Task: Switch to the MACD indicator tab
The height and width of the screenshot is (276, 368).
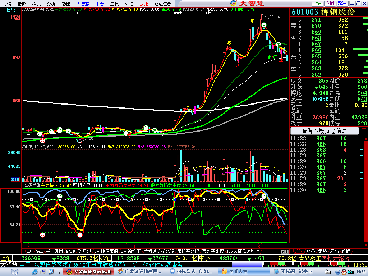Action: 70,251
